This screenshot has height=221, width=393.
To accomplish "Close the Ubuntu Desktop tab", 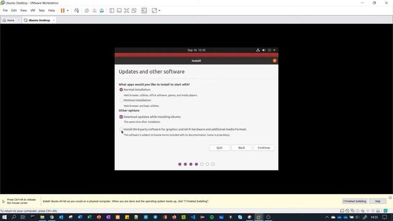I will click(x=53, y=20).
